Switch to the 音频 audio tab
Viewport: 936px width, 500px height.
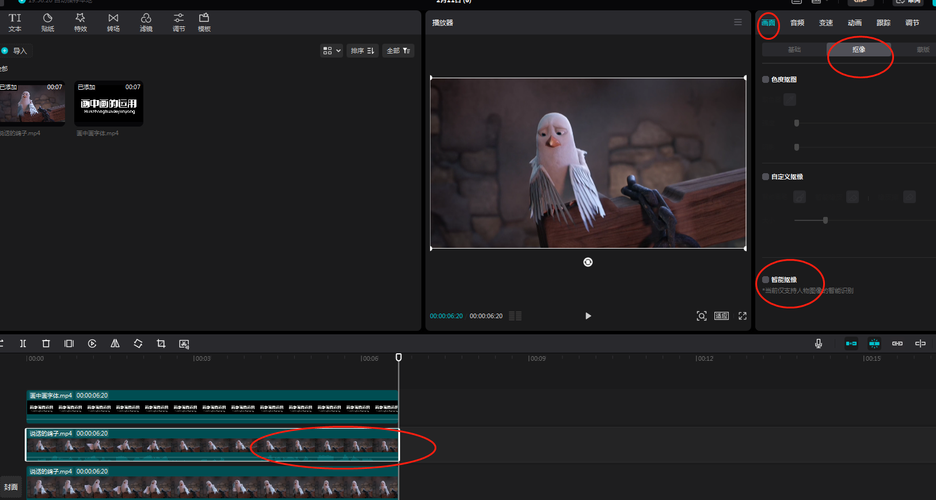click(797, 23)
